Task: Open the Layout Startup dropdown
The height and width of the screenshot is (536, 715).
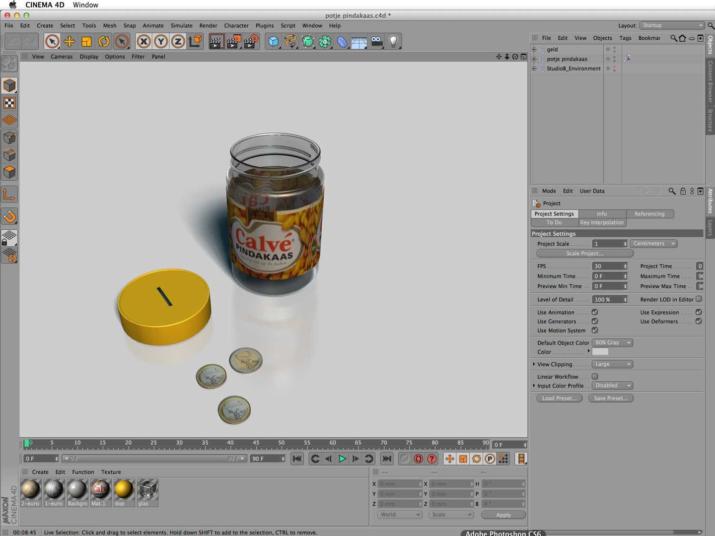Action: click(672, 25)
